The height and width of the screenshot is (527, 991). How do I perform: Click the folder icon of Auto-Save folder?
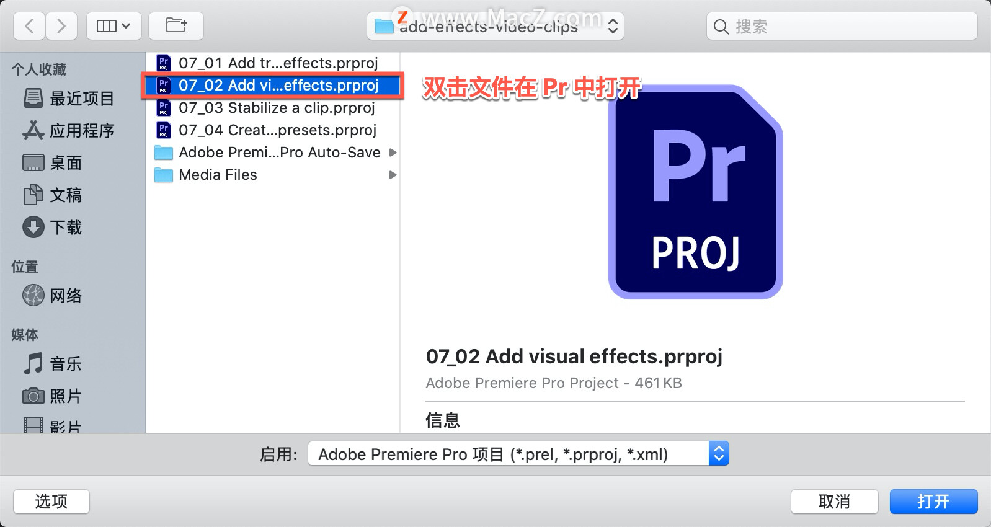[x=164, y=153]
